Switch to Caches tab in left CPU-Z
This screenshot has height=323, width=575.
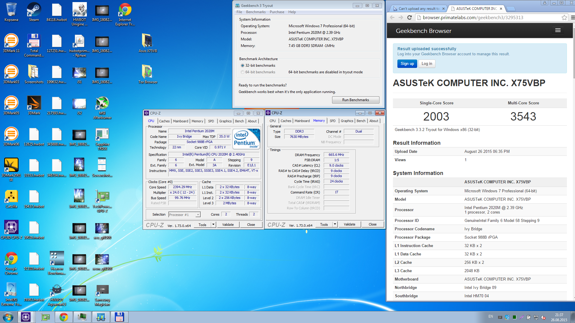click(164, 121)
